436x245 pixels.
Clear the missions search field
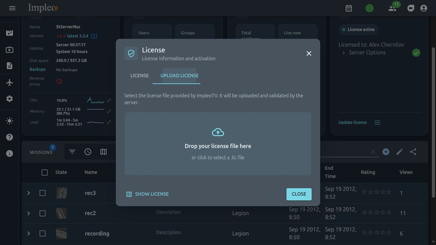coord(373,152)
